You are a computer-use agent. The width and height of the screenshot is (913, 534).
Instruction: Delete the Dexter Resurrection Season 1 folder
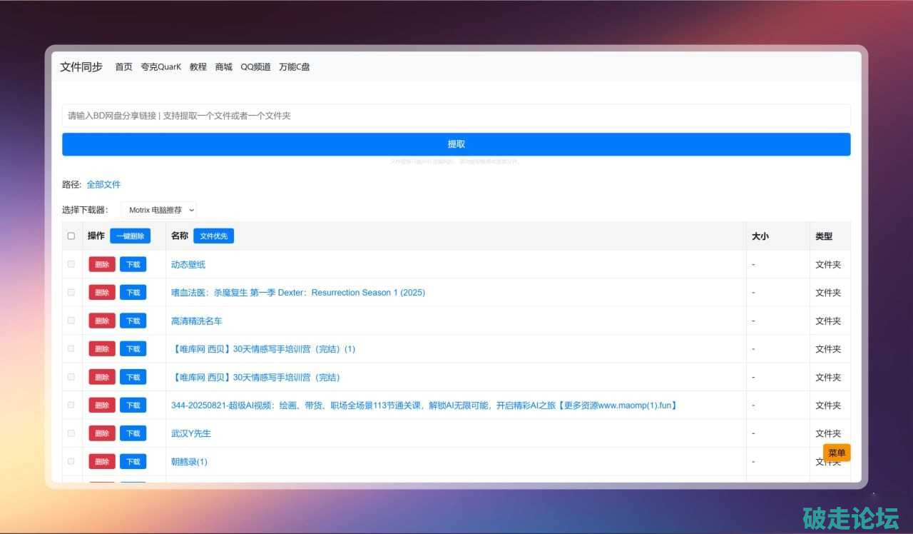tap(102, 293)
